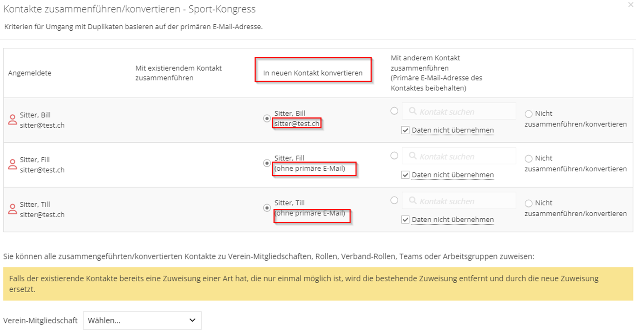Click the search magnifier icon in Till's row

click(x=413, y=201)
